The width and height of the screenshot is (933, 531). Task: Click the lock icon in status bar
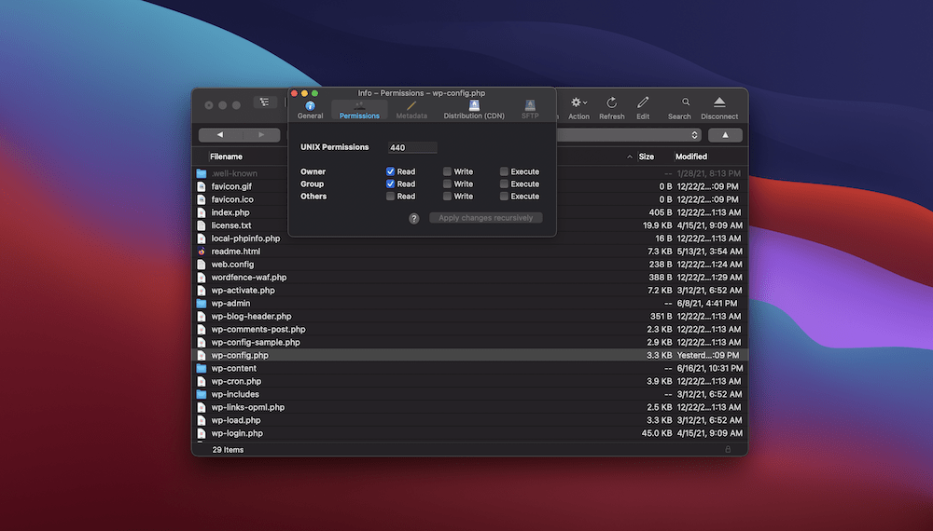(x=728, y=450)
